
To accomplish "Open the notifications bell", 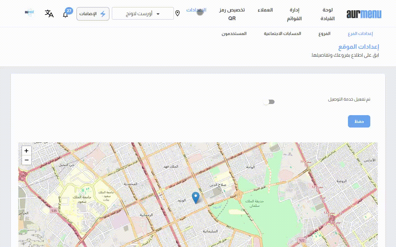I will (65, 15).
